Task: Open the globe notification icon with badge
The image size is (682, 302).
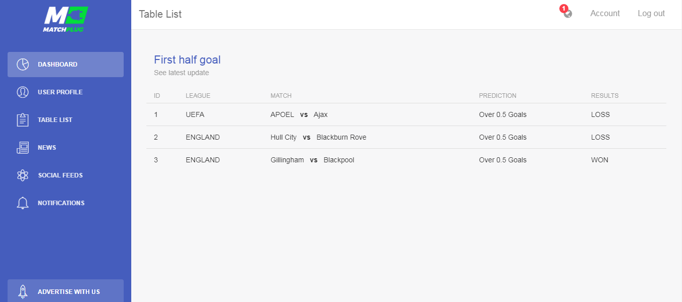Action: coord(567,14)
